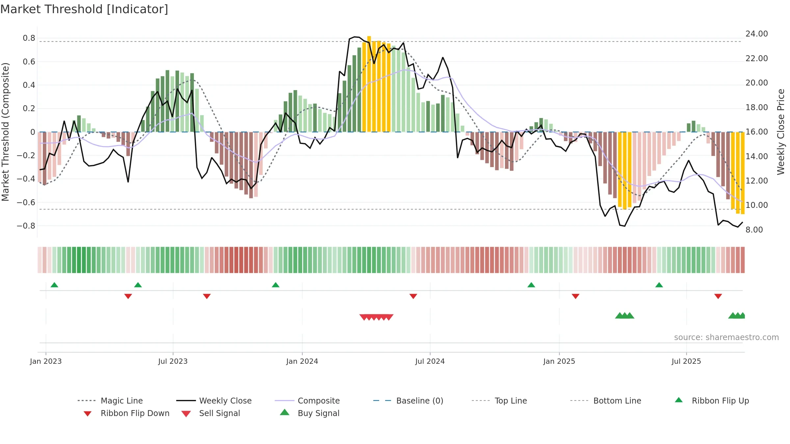Toggle Composite legend entry
This screenshot has height=444, width=790.
click(x=307, y=401)
